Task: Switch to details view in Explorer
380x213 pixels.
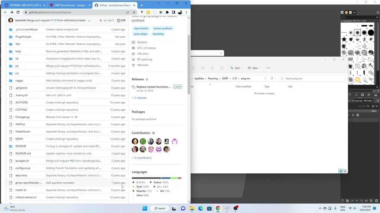Action: 341,171
